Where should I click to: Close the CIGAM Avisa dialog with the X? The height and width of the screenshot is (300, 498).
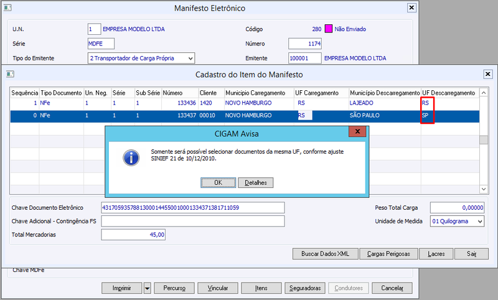357,131
